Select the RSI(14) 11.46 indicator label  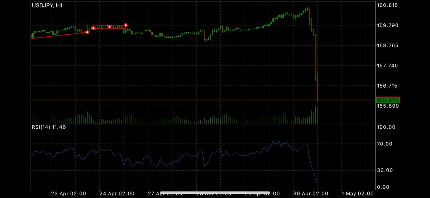pyautogui.click(x=48, y=127)
